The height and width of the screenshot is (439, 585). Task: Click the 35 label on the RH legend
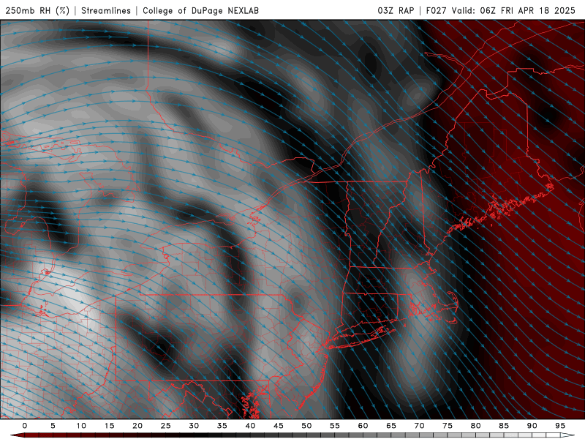[x=222, y=426]
